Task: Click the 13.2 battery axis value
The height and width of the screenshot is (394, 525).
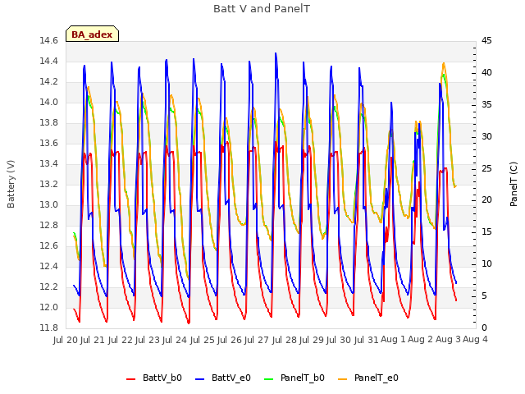Action: 49,184
